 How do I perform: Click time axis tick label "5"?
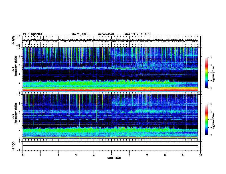112,155
